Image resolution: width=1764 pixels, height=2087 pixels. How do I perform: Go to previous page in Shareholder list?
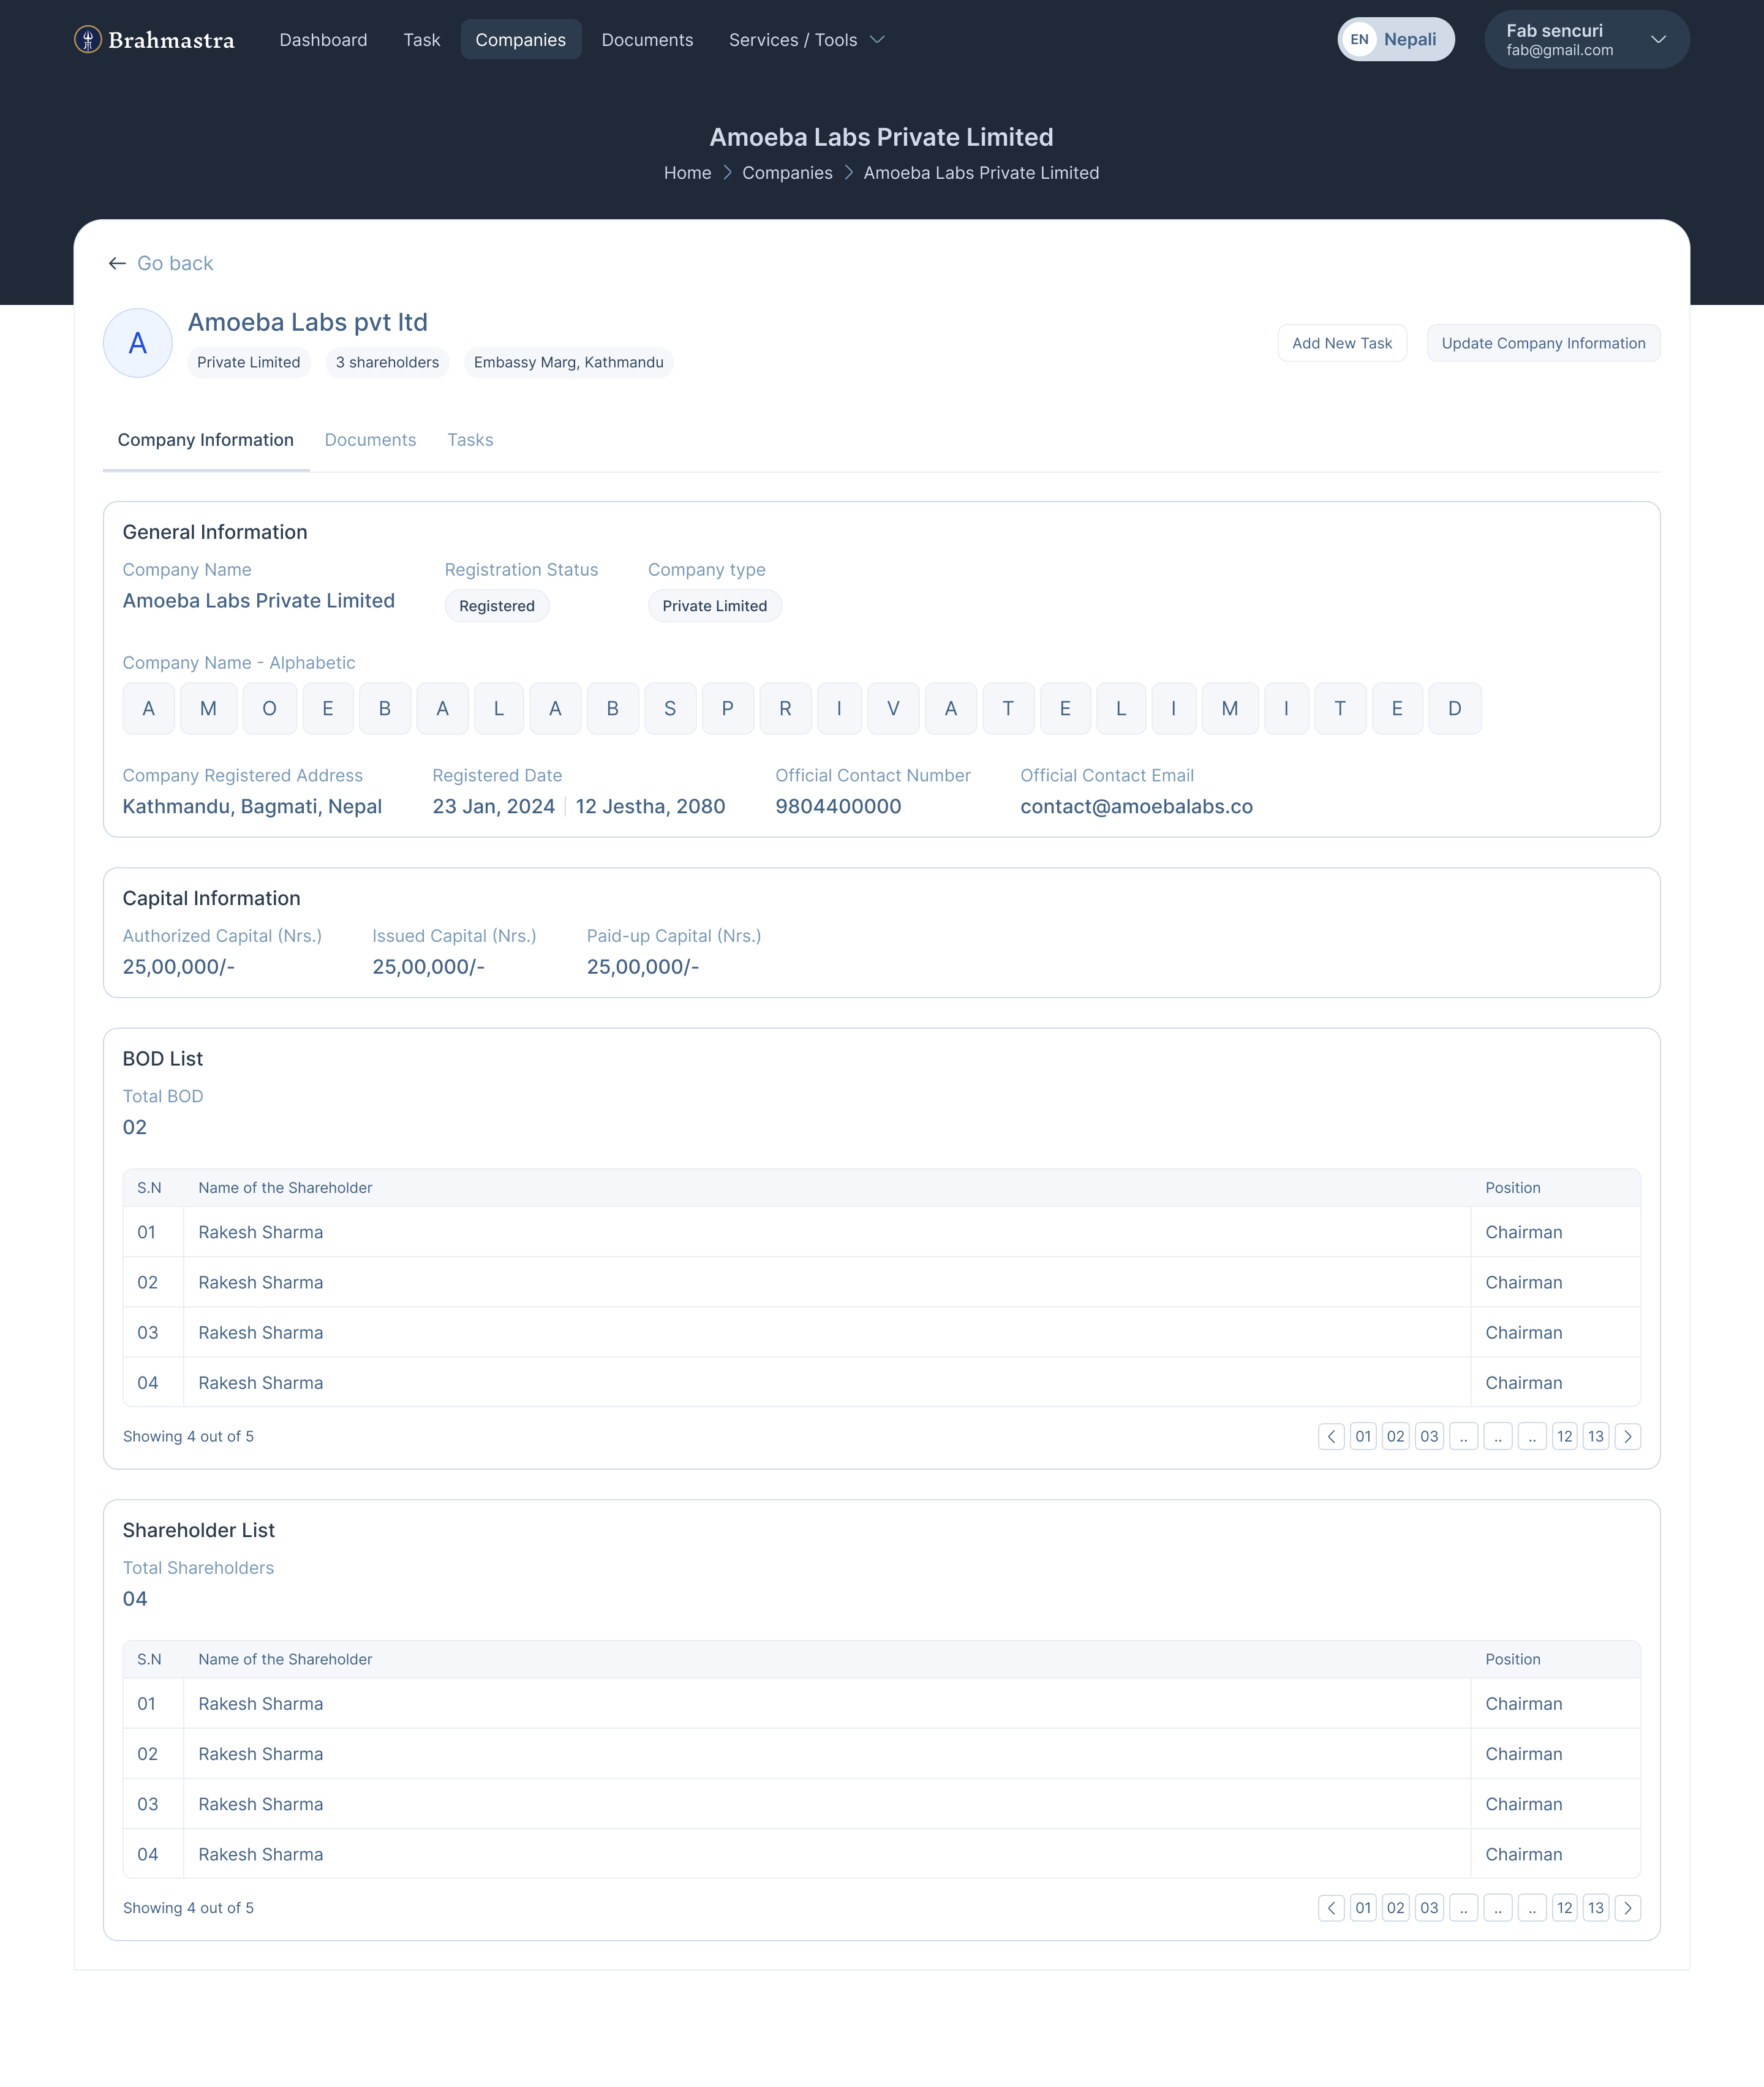(1331, 1908)
